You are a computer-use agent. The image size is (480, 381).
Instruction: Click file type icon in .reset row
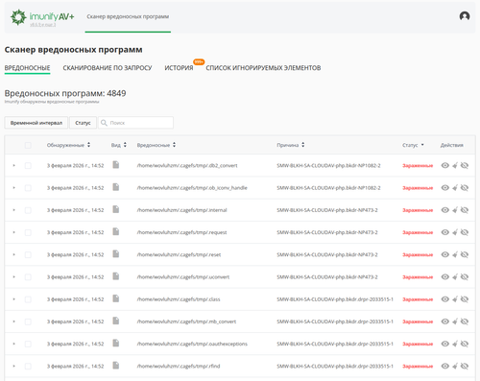[116, 254]
